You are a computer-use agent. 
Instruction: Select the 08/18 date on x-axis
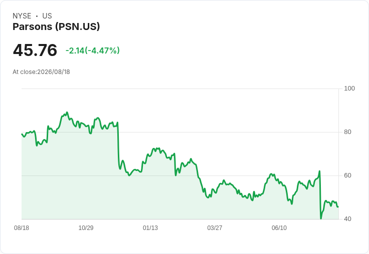pos(22,228)
